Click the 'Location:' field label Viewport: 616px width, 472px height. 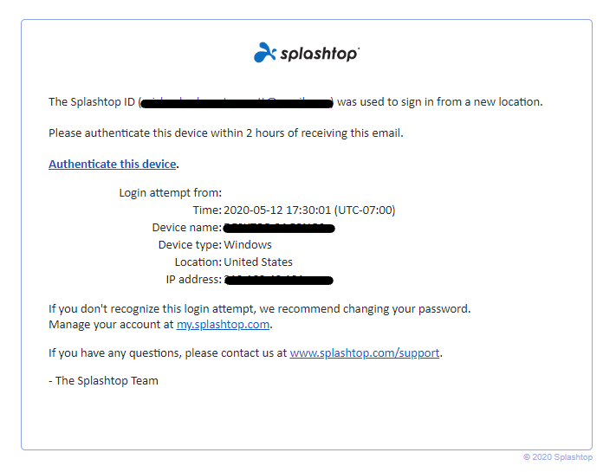(x=198, y=262)
